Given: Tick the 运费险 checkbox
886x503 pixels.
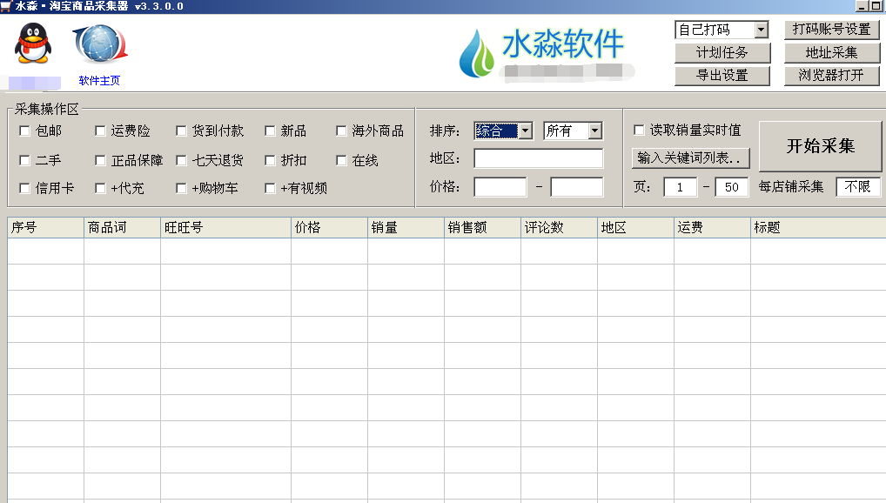Looking at the screenshot, I should [100, 131].
